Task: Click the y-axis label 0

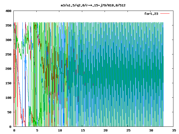Action: pos(10,127)
